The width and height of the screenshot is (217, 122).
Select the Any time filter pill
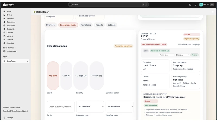point(53,76)
